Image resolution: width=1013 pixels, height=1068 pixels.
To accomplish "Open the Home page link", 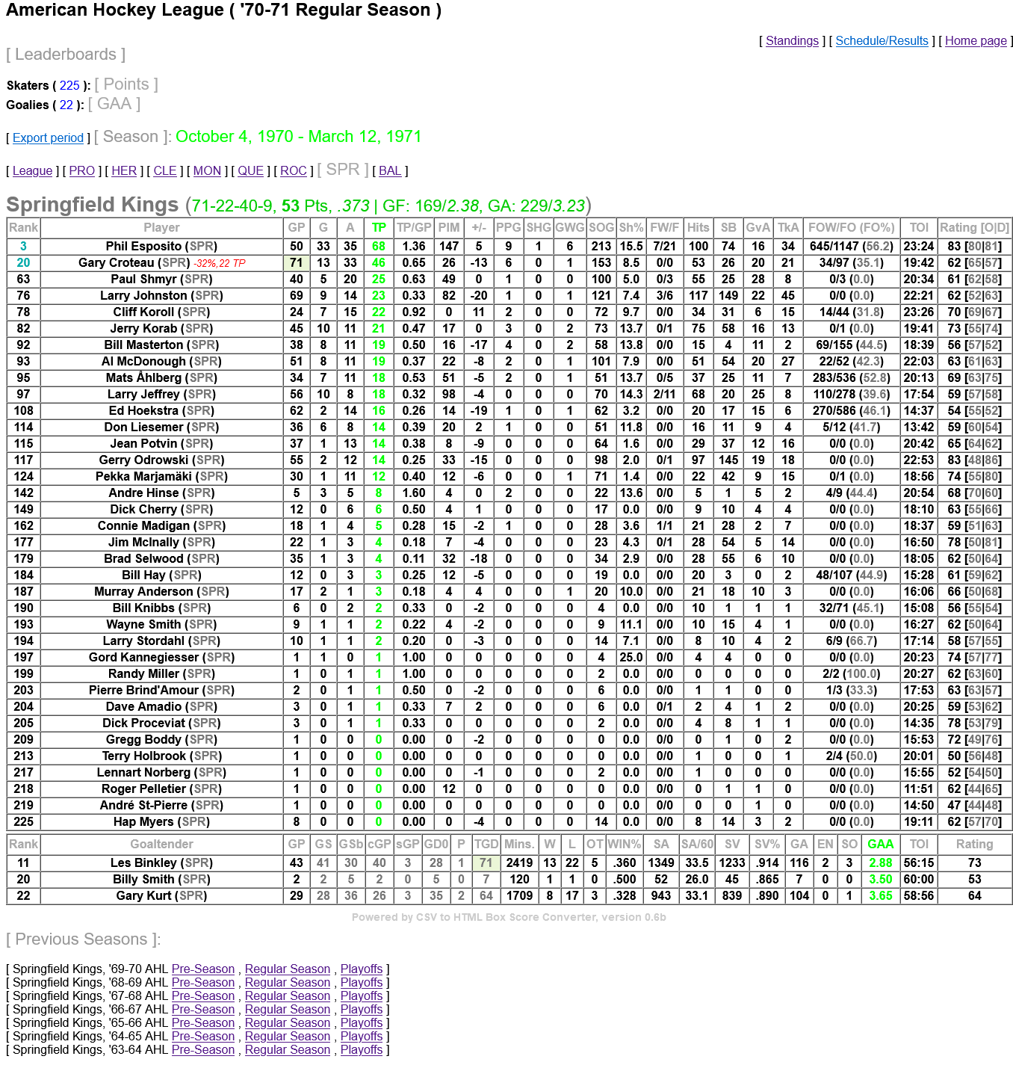I will pyautogui.click(x=976, y=41).
